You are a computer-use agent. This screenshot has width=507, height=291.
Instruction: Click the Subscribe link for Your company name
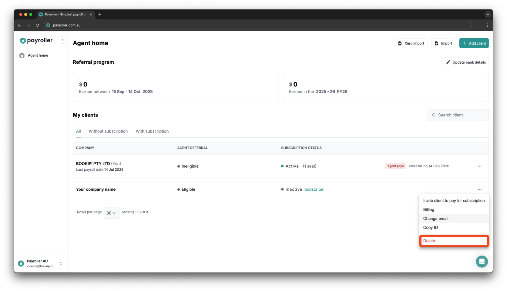click(x=314, y=189)
